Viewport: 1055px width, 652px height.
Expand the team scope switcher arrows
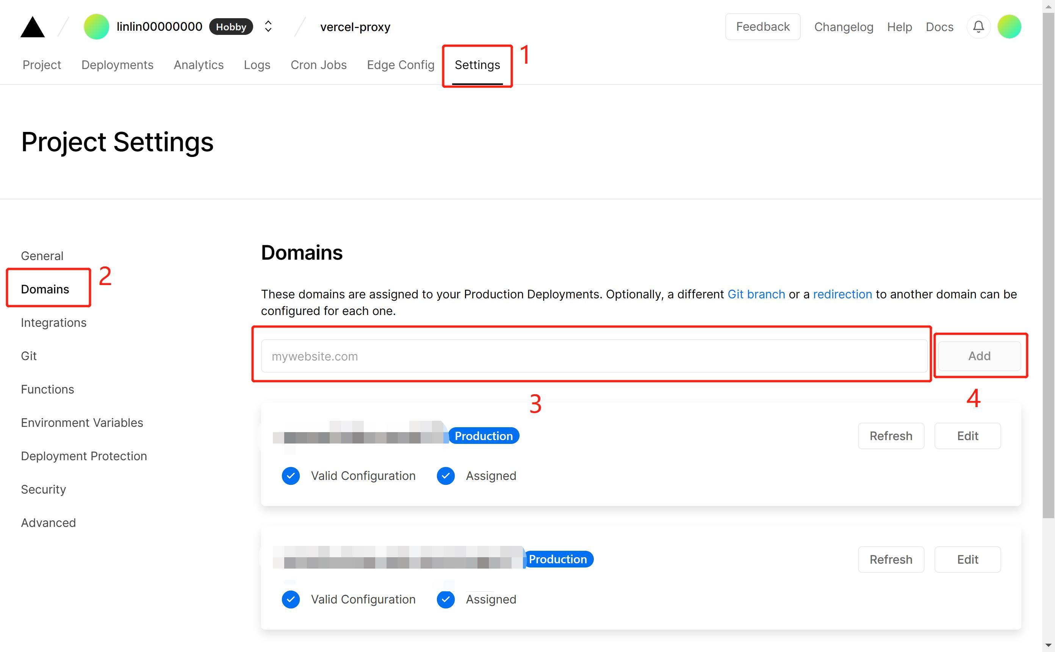point(268,27)
